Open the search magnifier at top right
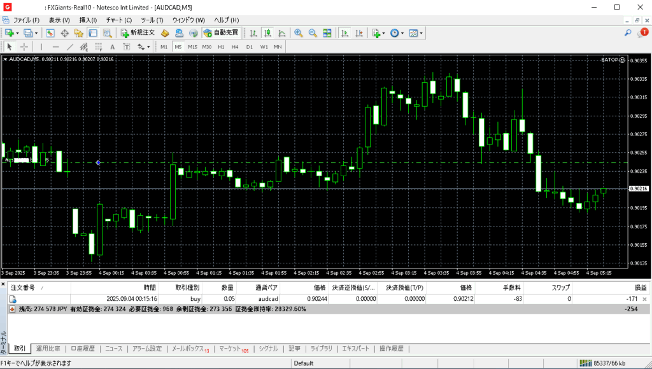The image size is (652, 369). (628, 32)
